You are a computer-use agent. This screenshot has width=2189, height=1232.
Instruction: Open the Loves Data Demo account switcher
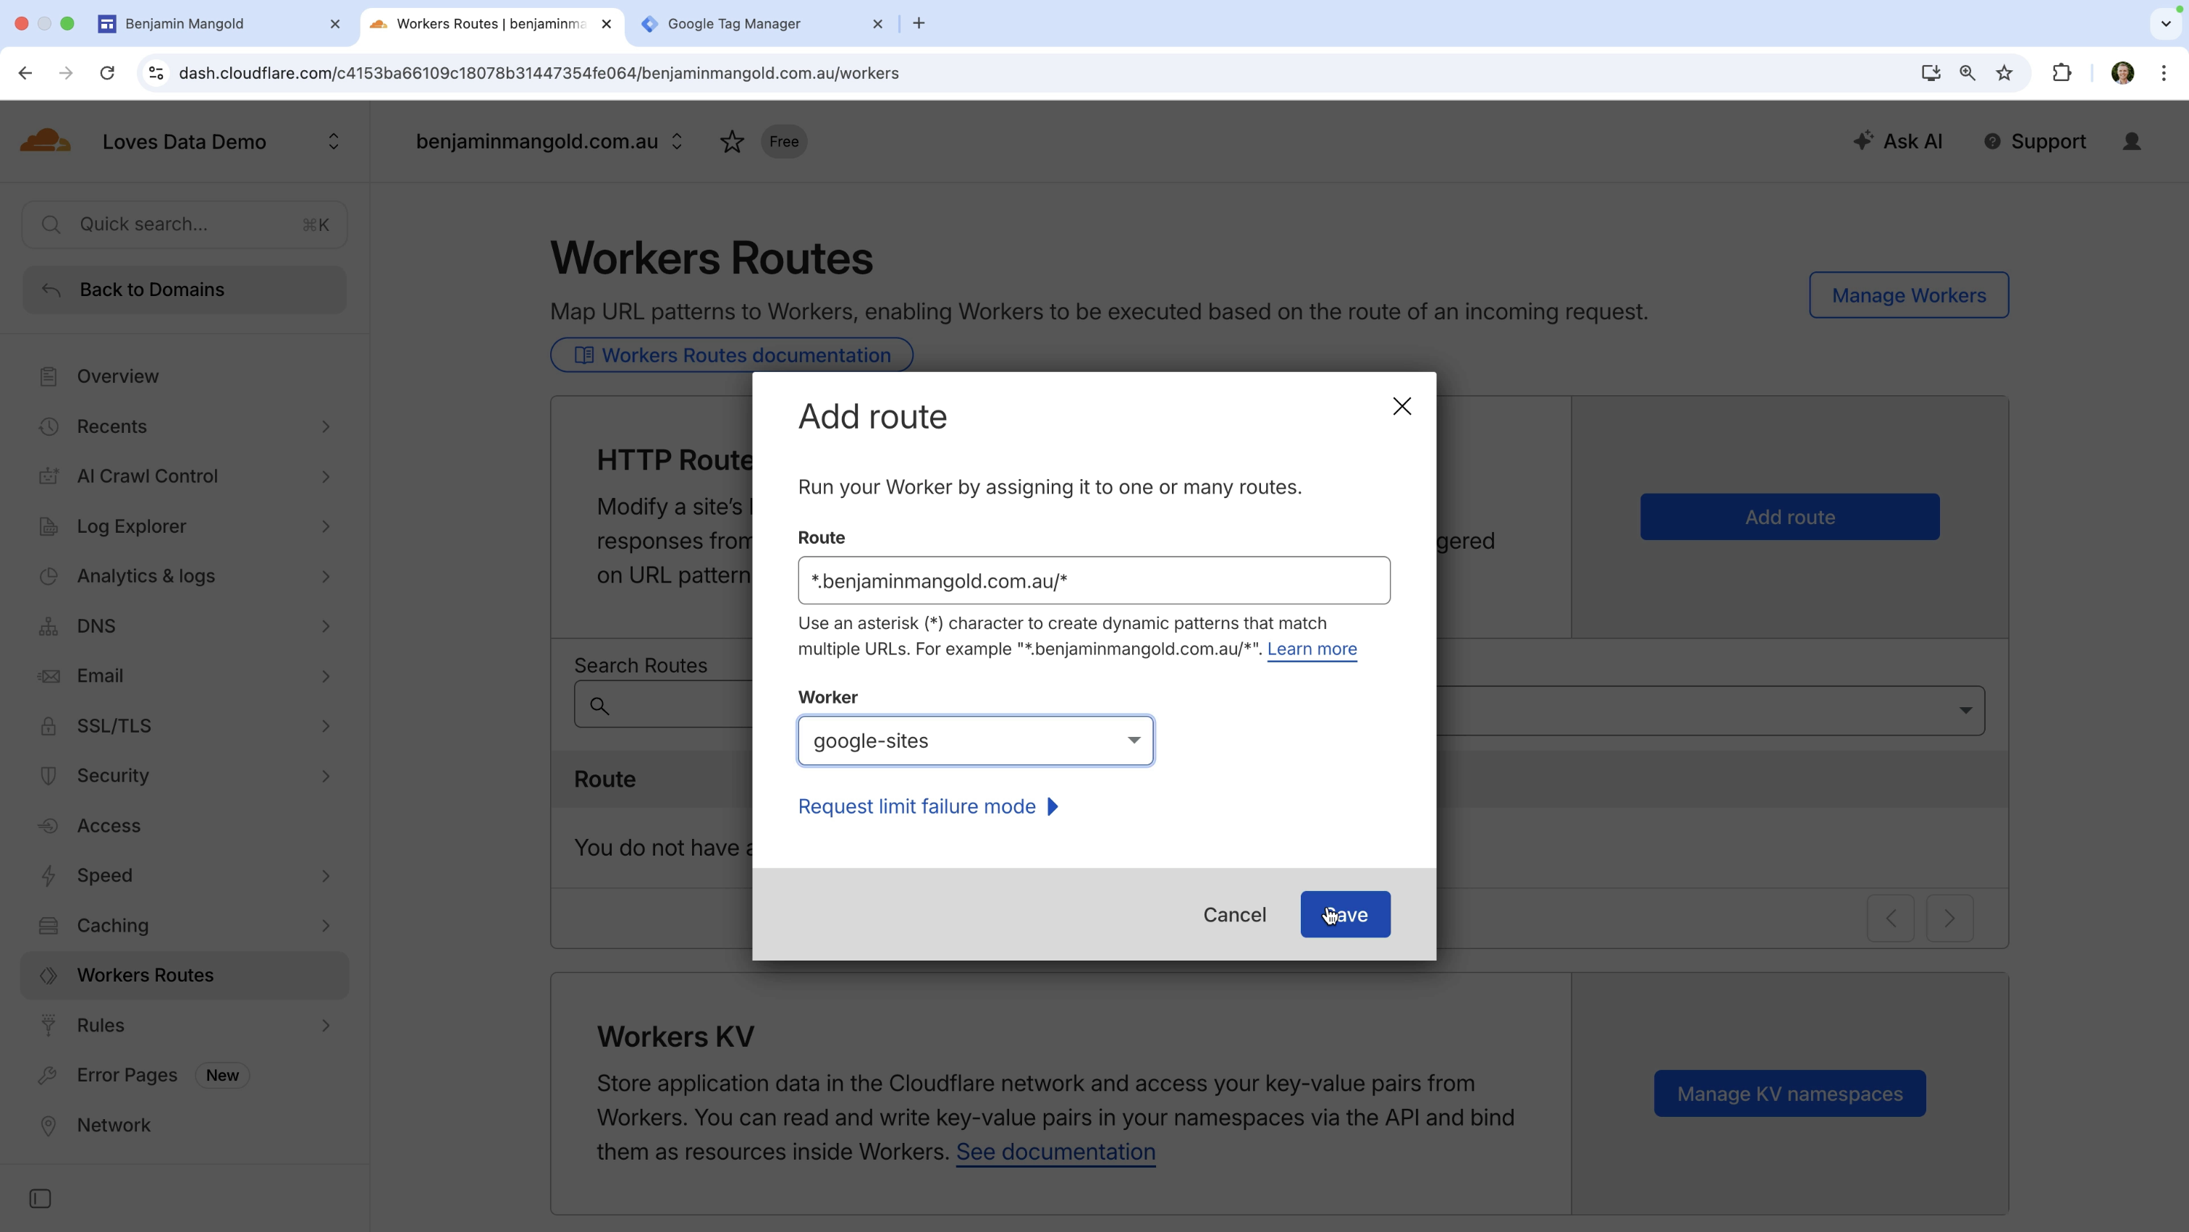[333, 141]
